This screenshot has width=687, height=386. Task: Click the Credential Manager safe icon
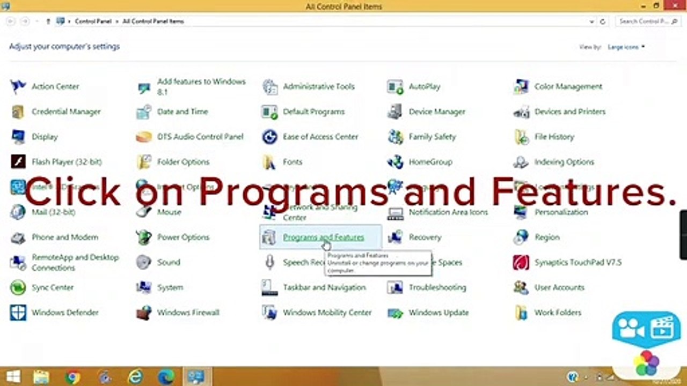tap(18, 112)
